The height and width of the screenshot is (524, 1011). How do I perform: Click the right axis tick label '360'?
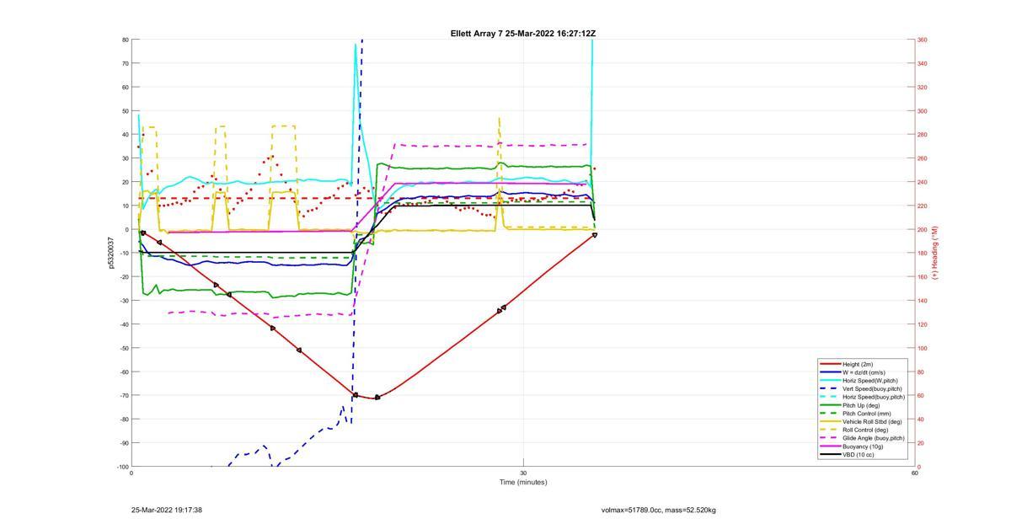point(923,40)
